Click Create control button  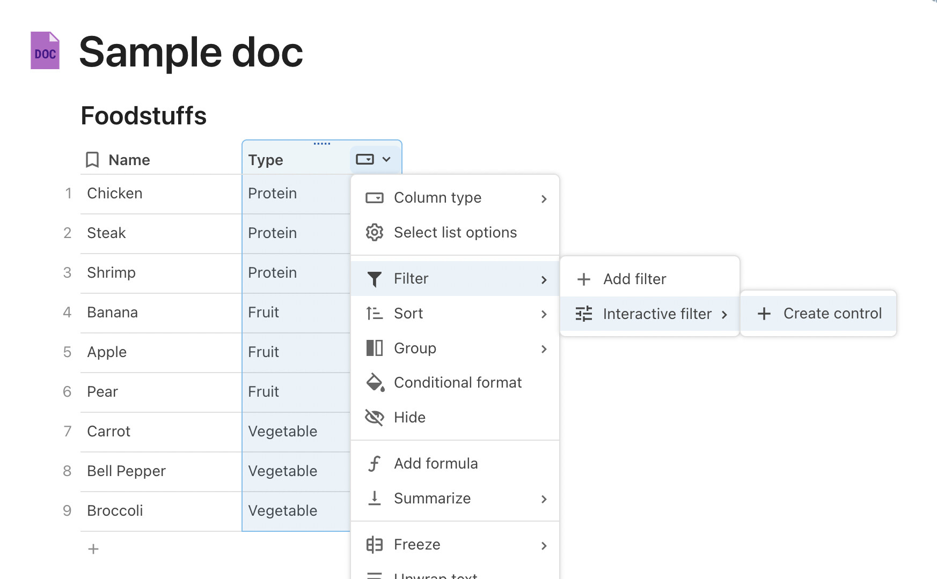[x=819, y=314]
